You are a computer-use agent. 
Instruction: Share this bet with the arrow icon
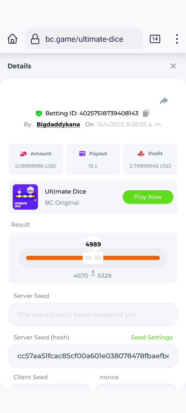(164, 101)
